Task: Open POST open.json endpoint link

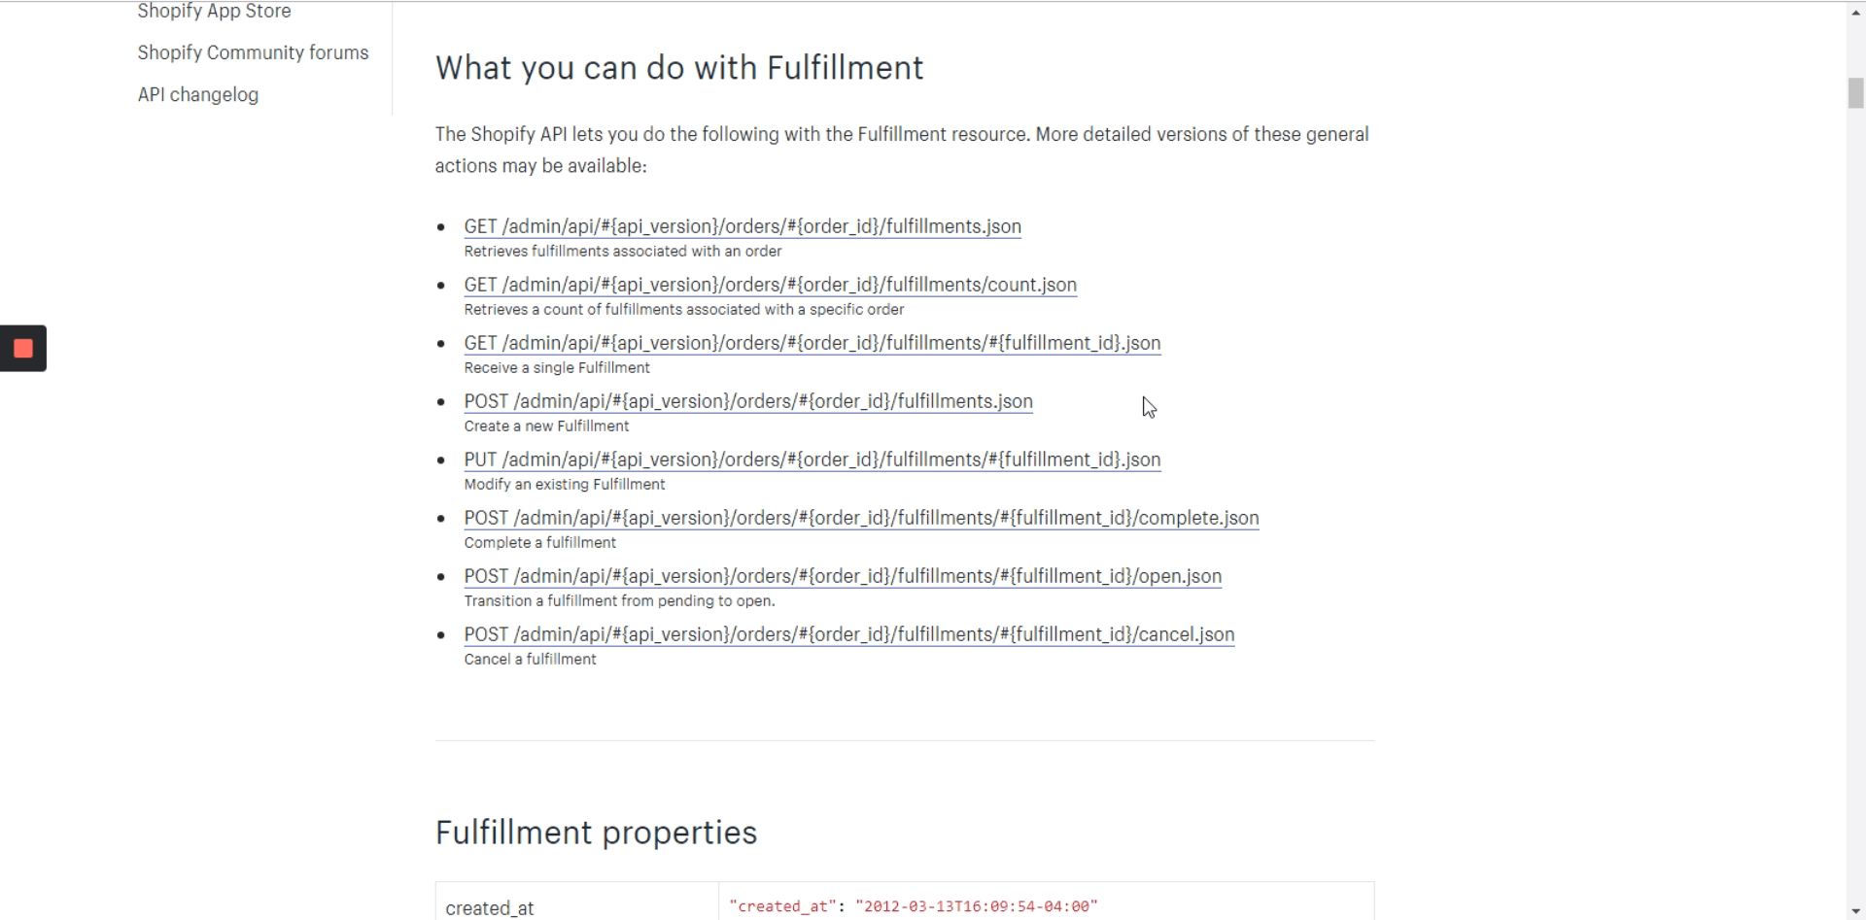Action: click(843, 576)
